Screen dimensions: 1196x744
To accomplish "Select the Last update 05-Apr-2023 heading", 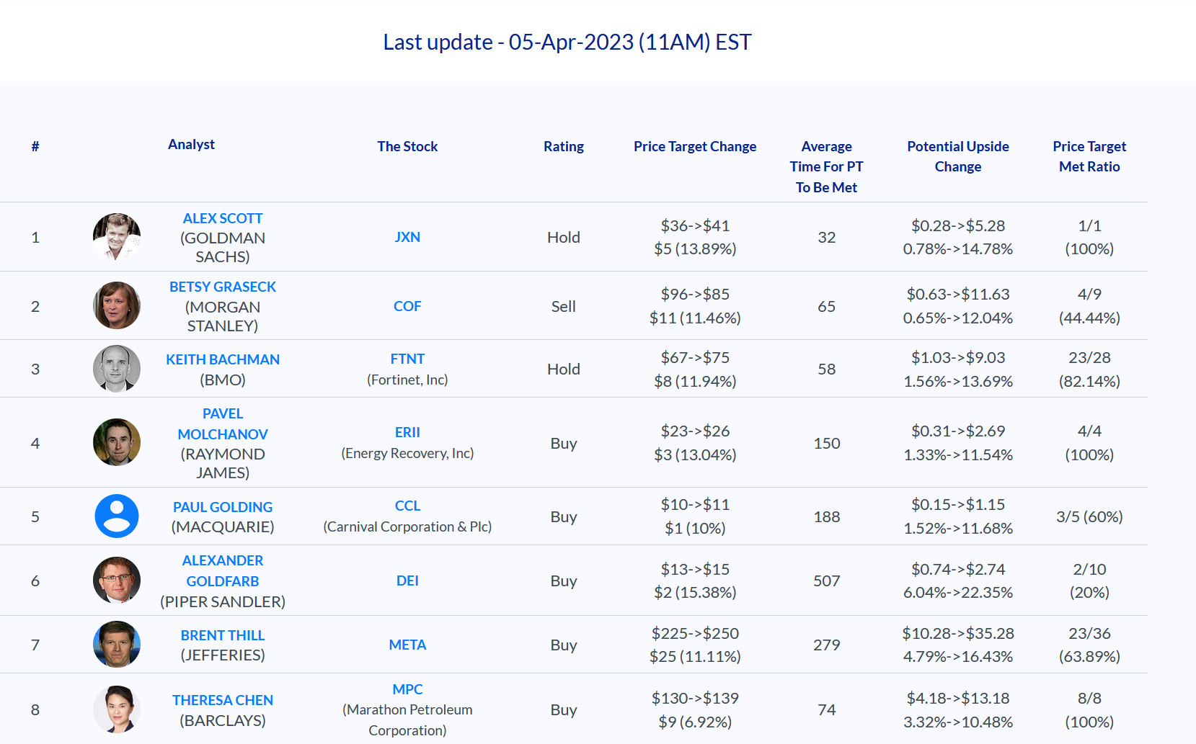I will [x=567, y=42].
